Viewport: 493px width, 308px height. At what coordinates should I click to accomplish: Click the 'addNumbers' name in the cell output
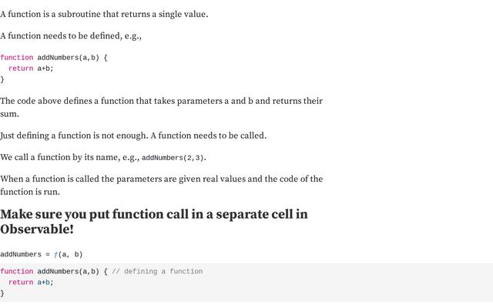(21, 254)
